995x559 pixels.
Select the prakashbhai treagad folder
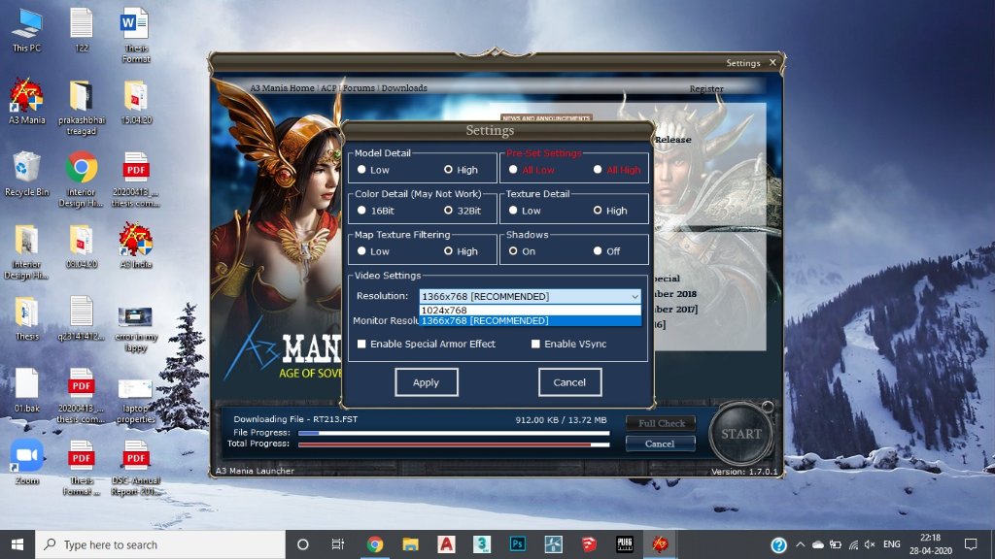[x=82, y=108]
